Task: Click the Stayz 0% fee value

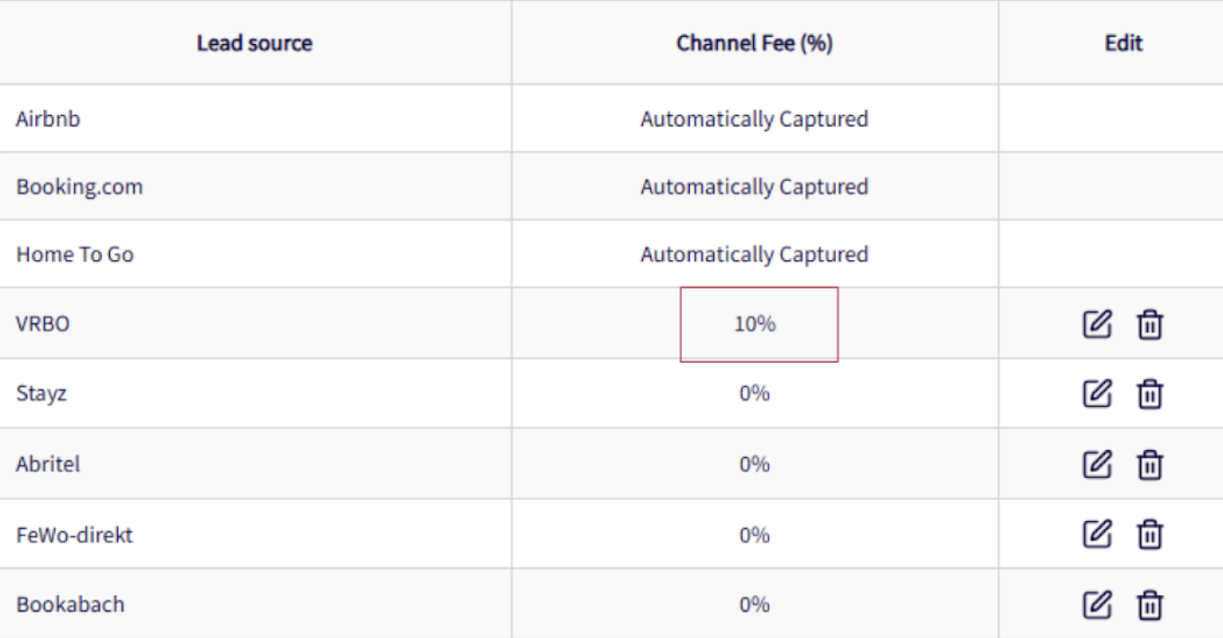Action: tap(754, 394)
